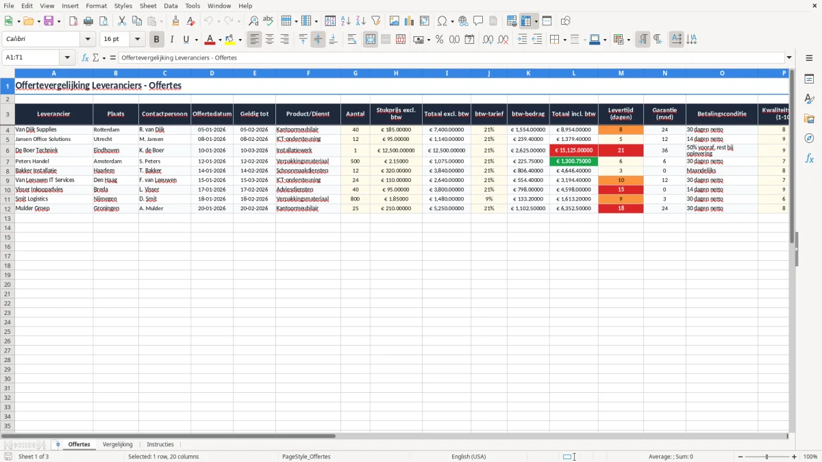Open the sidebar Gallery panel
The image size is (822, 462).
(x=809, y=118)
